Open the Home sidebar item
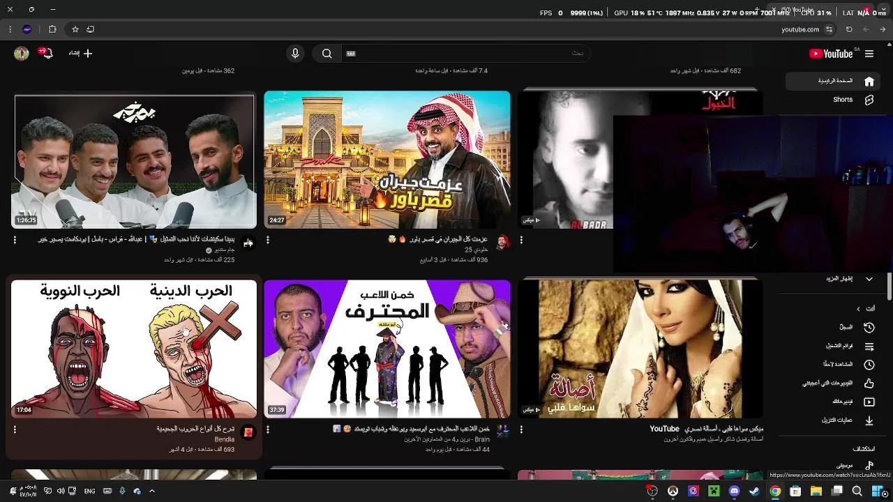The image size is (893, 502). tap(834, 81)
